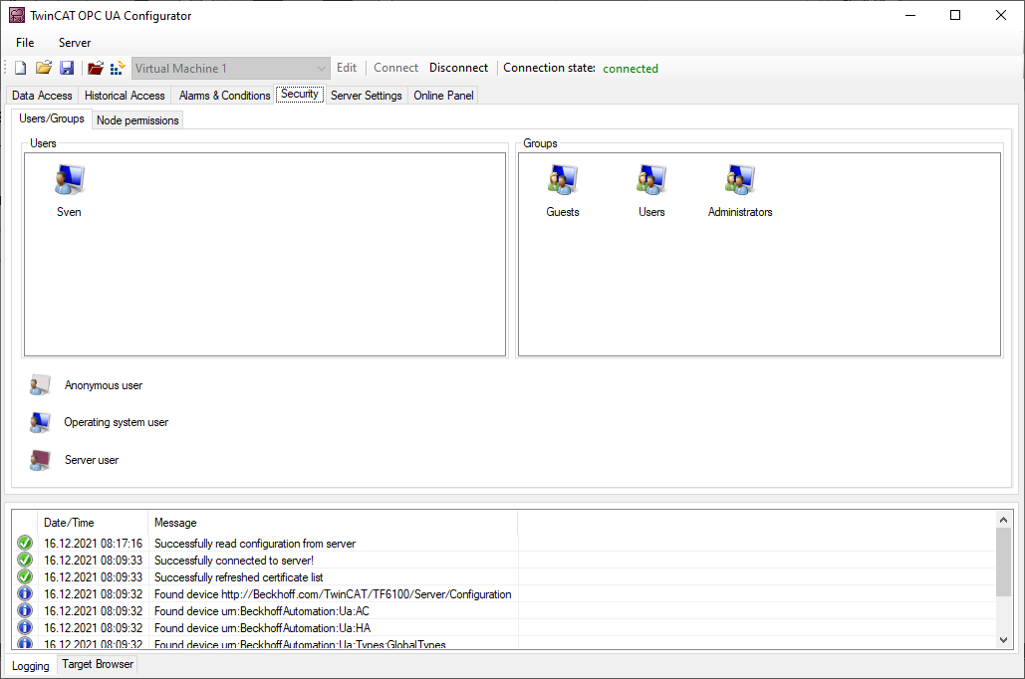Click the Operating system user label
1025x679 pixels.
coord(116,422)
